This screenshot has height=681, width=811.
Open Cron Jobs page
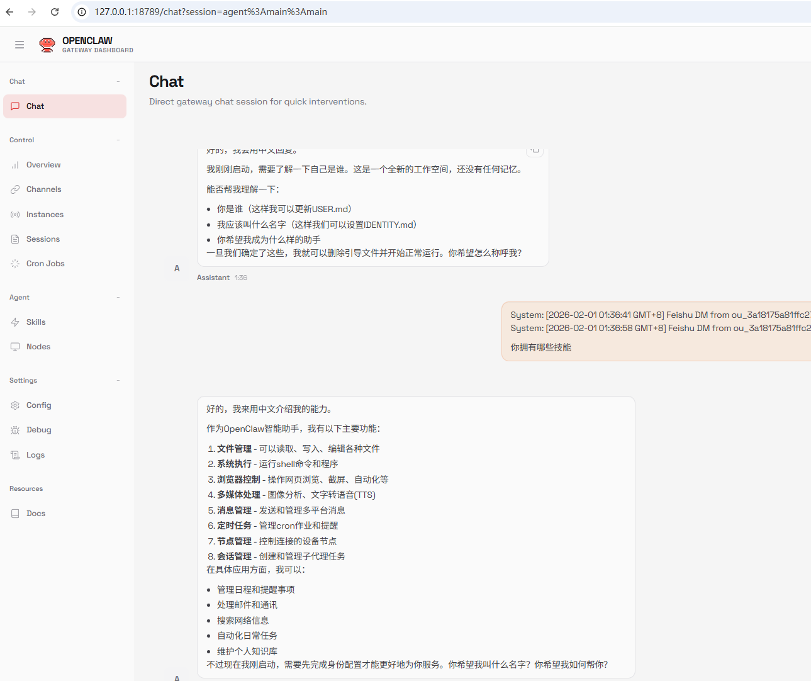click(x=65, y=264)
